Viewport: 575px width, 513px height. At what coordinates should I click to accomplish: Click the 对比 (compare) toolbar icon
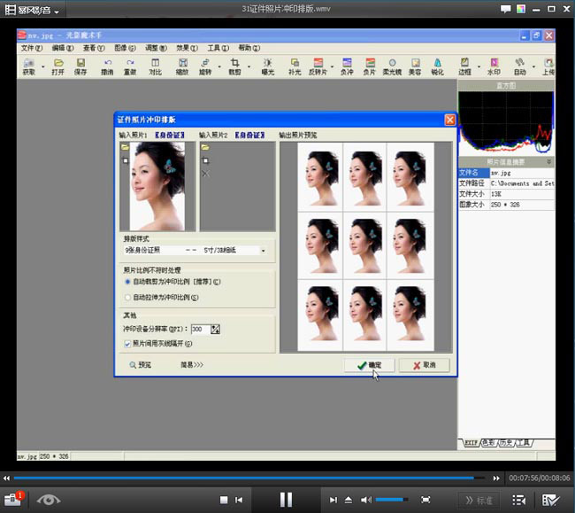click(155, 66)
